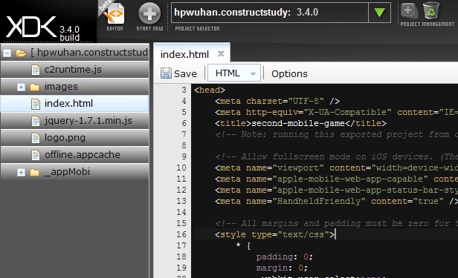
Task: Click the comment on line 7 starting with Note
Action: [337, 134]
